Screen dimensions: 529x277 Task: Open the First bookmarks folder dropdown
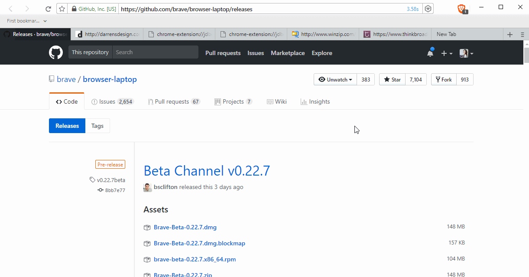pos(27,21)
